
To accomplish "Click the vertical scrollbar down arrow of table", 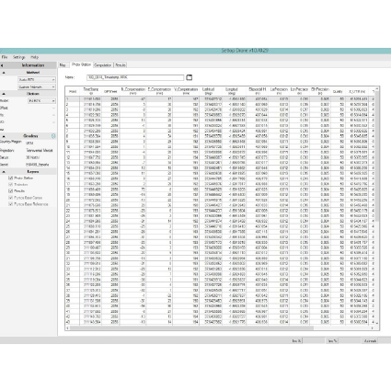I will tap(377, 323).
